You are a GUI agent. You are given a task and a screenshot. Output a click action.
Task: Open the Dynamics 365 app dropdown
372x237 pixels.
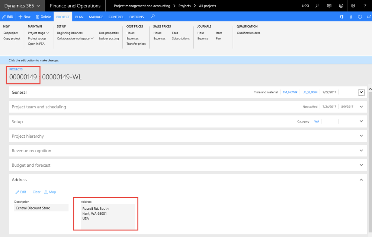[x=22, y=6]
